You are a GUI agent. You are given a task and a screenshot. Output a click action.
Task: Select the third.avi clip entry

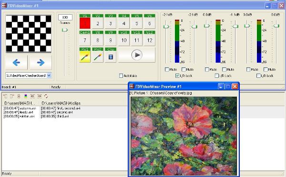[55, 116]
